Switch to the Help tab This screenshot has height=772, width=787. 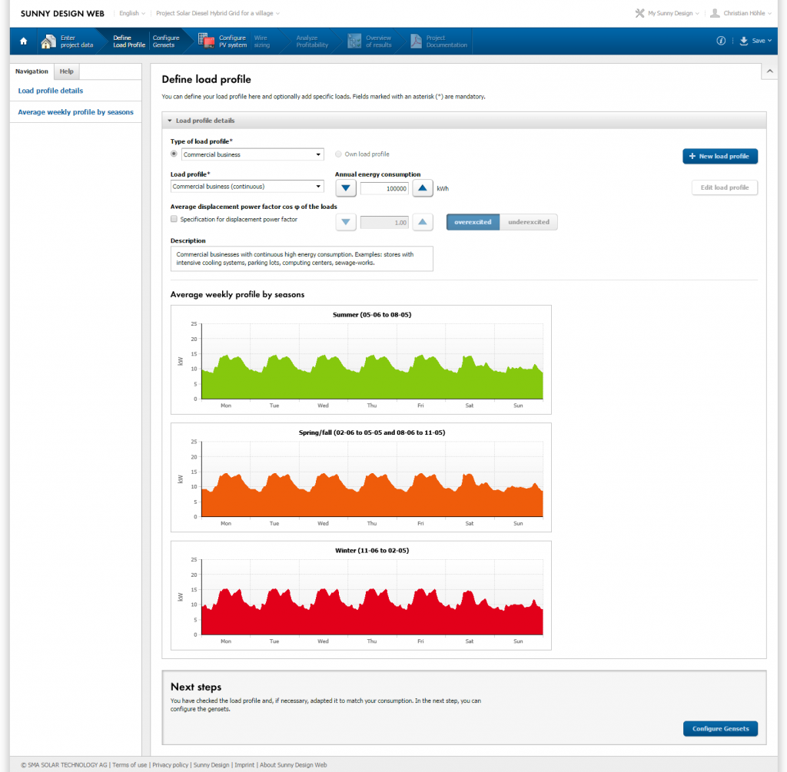point(67,71)
